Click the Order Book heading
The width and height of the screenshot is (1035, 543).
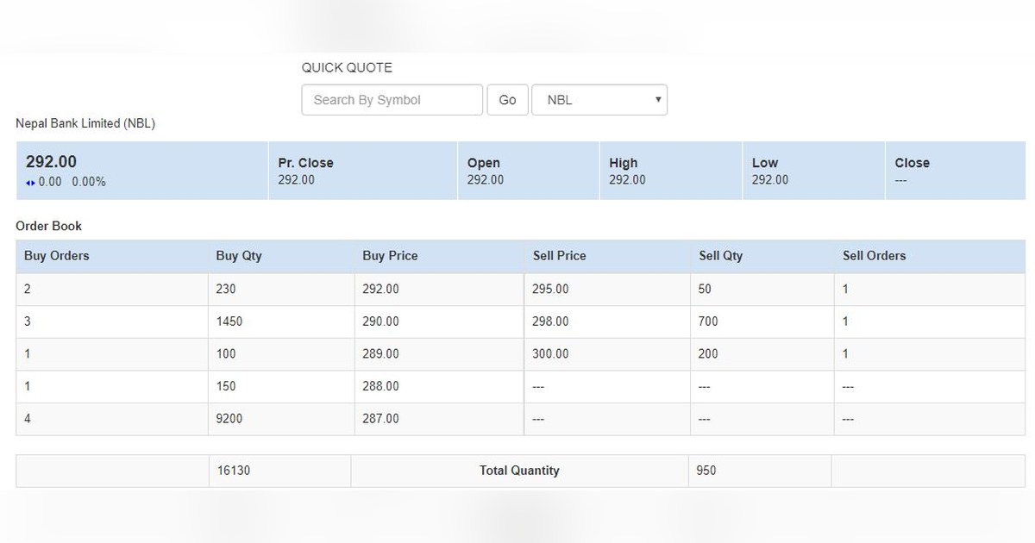(49, 226)
